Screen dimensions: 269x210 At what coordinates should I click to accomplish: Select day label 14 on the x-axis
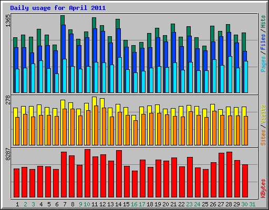coord(118,204)
